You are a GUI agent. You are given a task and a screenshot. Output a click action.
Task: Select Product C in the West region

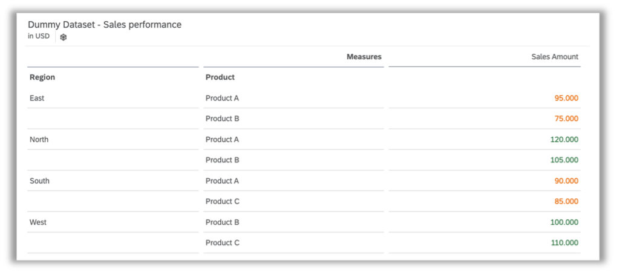coord(223,243)
